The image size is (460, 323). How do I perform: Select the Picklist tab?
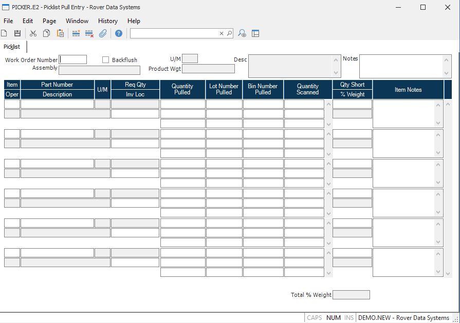pos(12,47)
